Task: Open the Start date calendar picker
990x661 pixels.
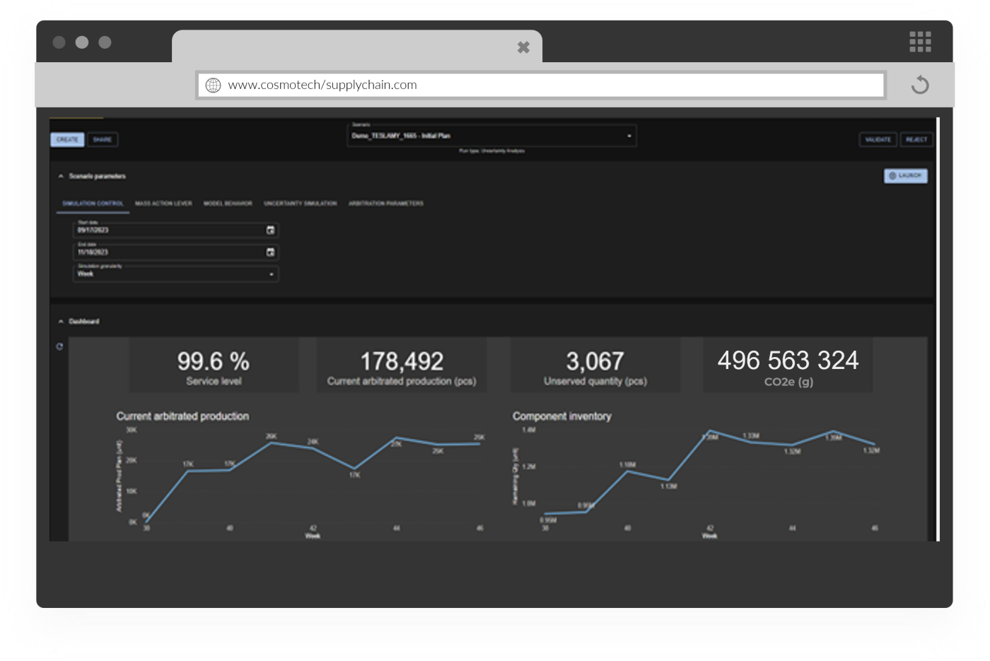Action: coord(270,230)
